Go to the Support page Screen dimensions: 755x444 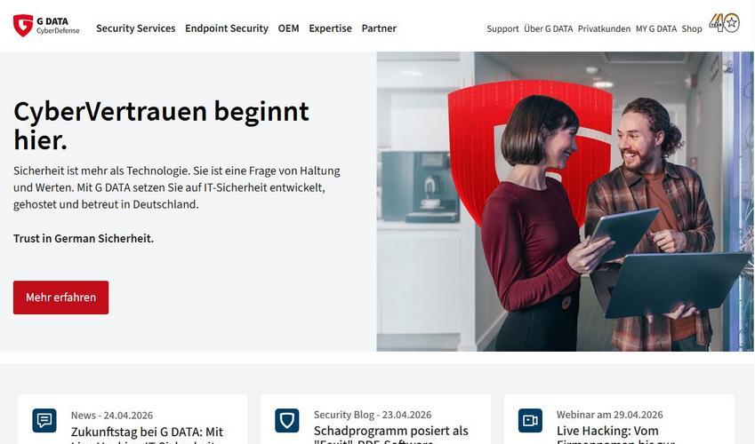(x=502, y=29)
